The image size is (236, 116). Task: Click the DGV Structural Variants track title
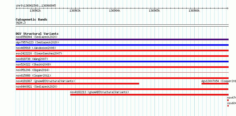point(37,34)
